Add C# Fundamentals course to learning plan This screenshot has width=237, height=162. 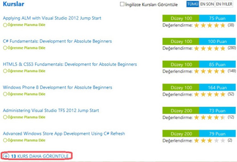[x=24, y=48]
